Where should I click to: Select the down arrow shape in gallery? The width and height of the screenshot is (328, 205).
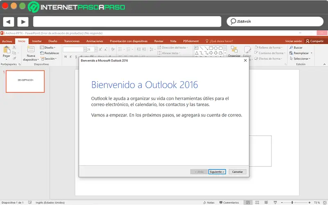(216, 53)
